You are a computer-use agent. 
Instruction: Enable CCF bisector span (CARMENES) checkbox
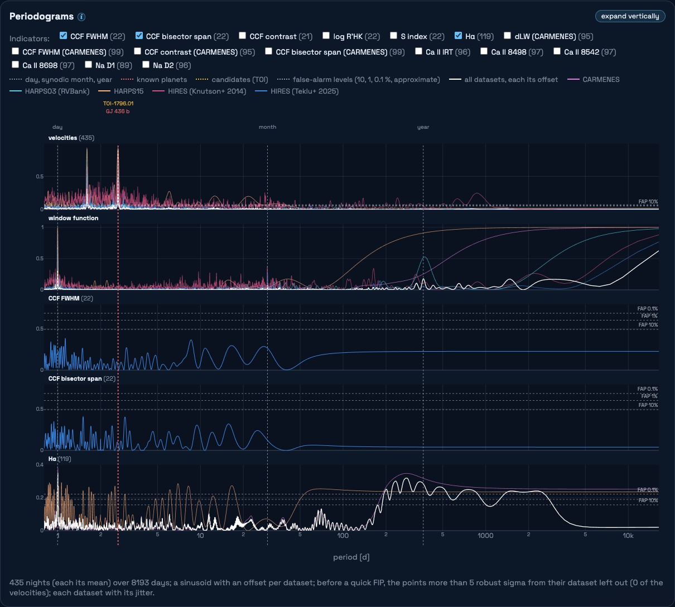[269, 51]
